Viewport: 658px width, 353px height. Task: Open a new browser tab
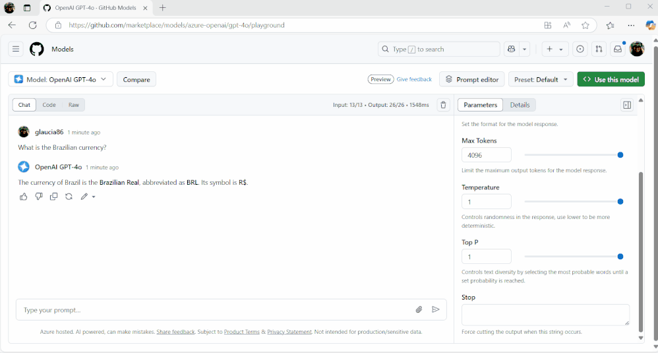[x=162, y=7]
